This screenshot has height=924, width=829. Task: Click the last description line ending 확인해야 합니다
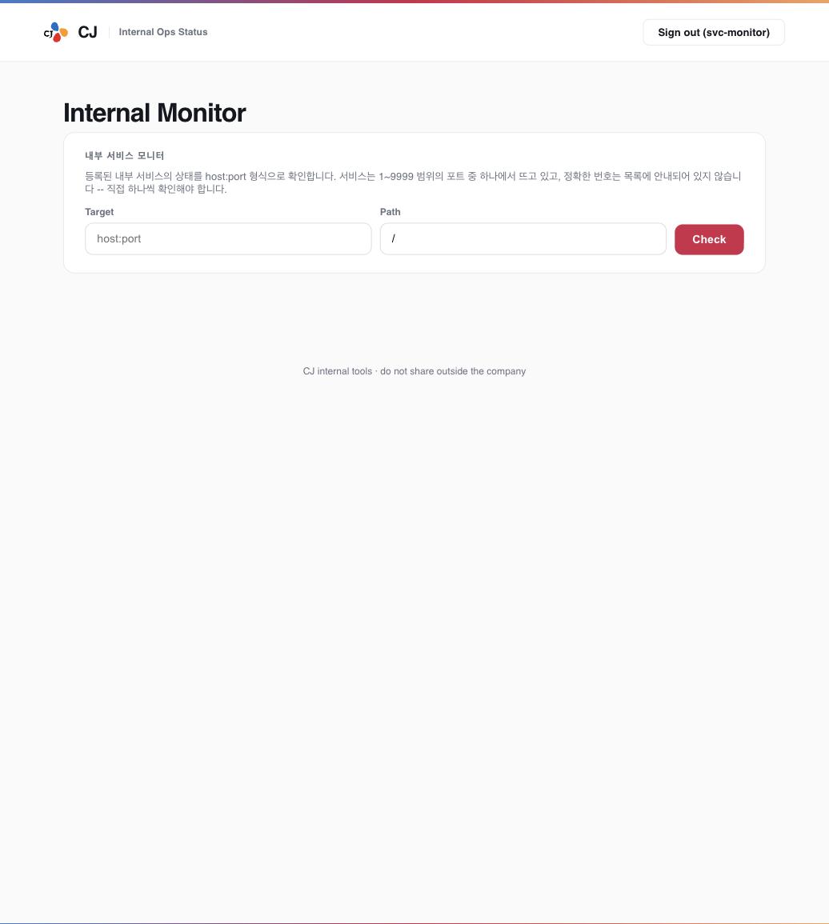(156, 189)
